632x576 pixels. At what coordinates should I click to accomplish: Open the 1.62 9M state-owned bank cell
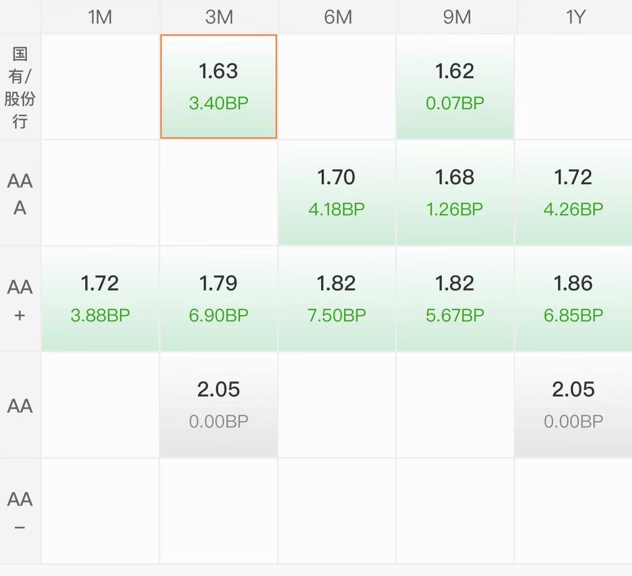[455, 87]
